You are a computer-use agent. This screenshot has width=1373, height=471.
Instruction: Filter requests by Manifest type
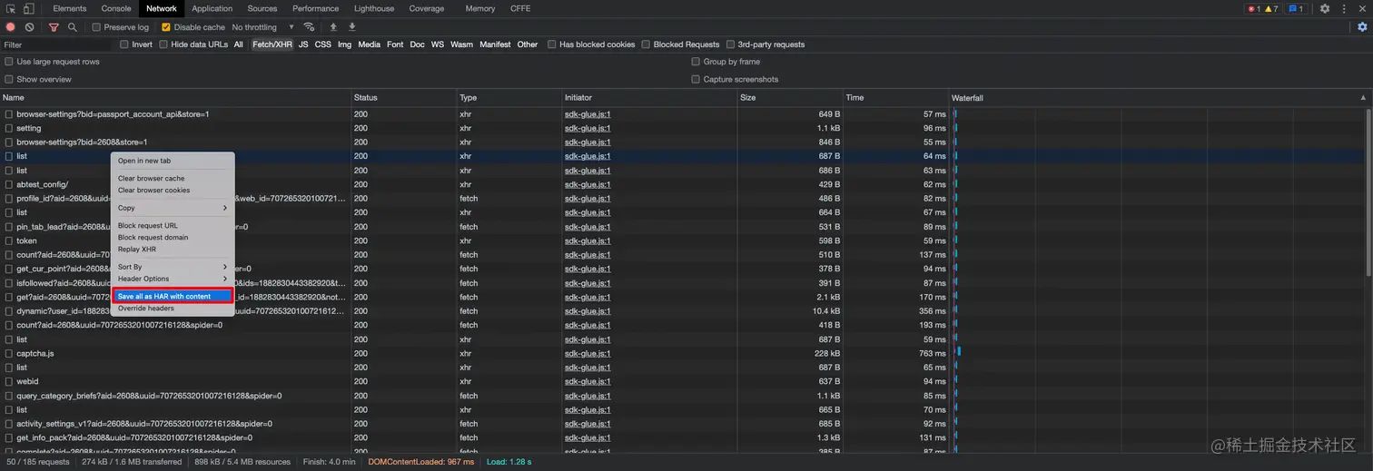tap(496, 44)
